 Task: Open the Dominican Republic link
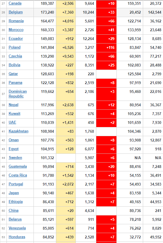point(18,94)
